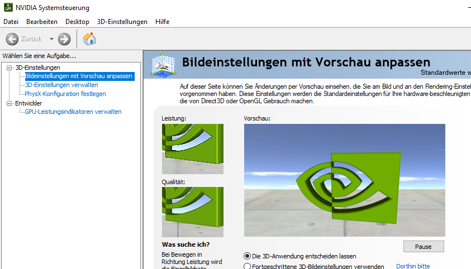Image resolution: width=471 pixels, height=269 pixels.
Task: Open the Hilfe menu
Action: pos(162,22)
